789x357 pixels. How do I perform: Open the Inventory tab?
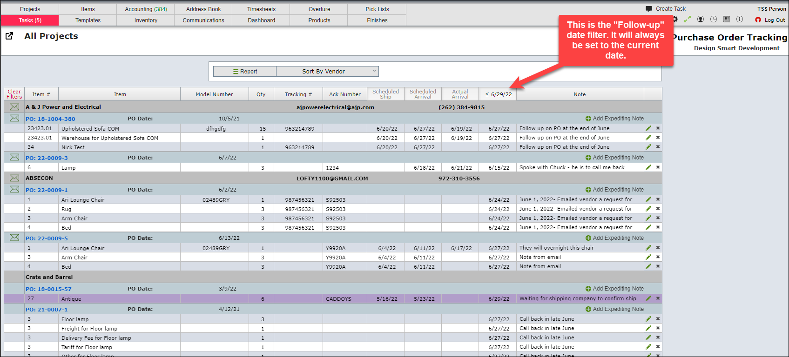point(146,20)
